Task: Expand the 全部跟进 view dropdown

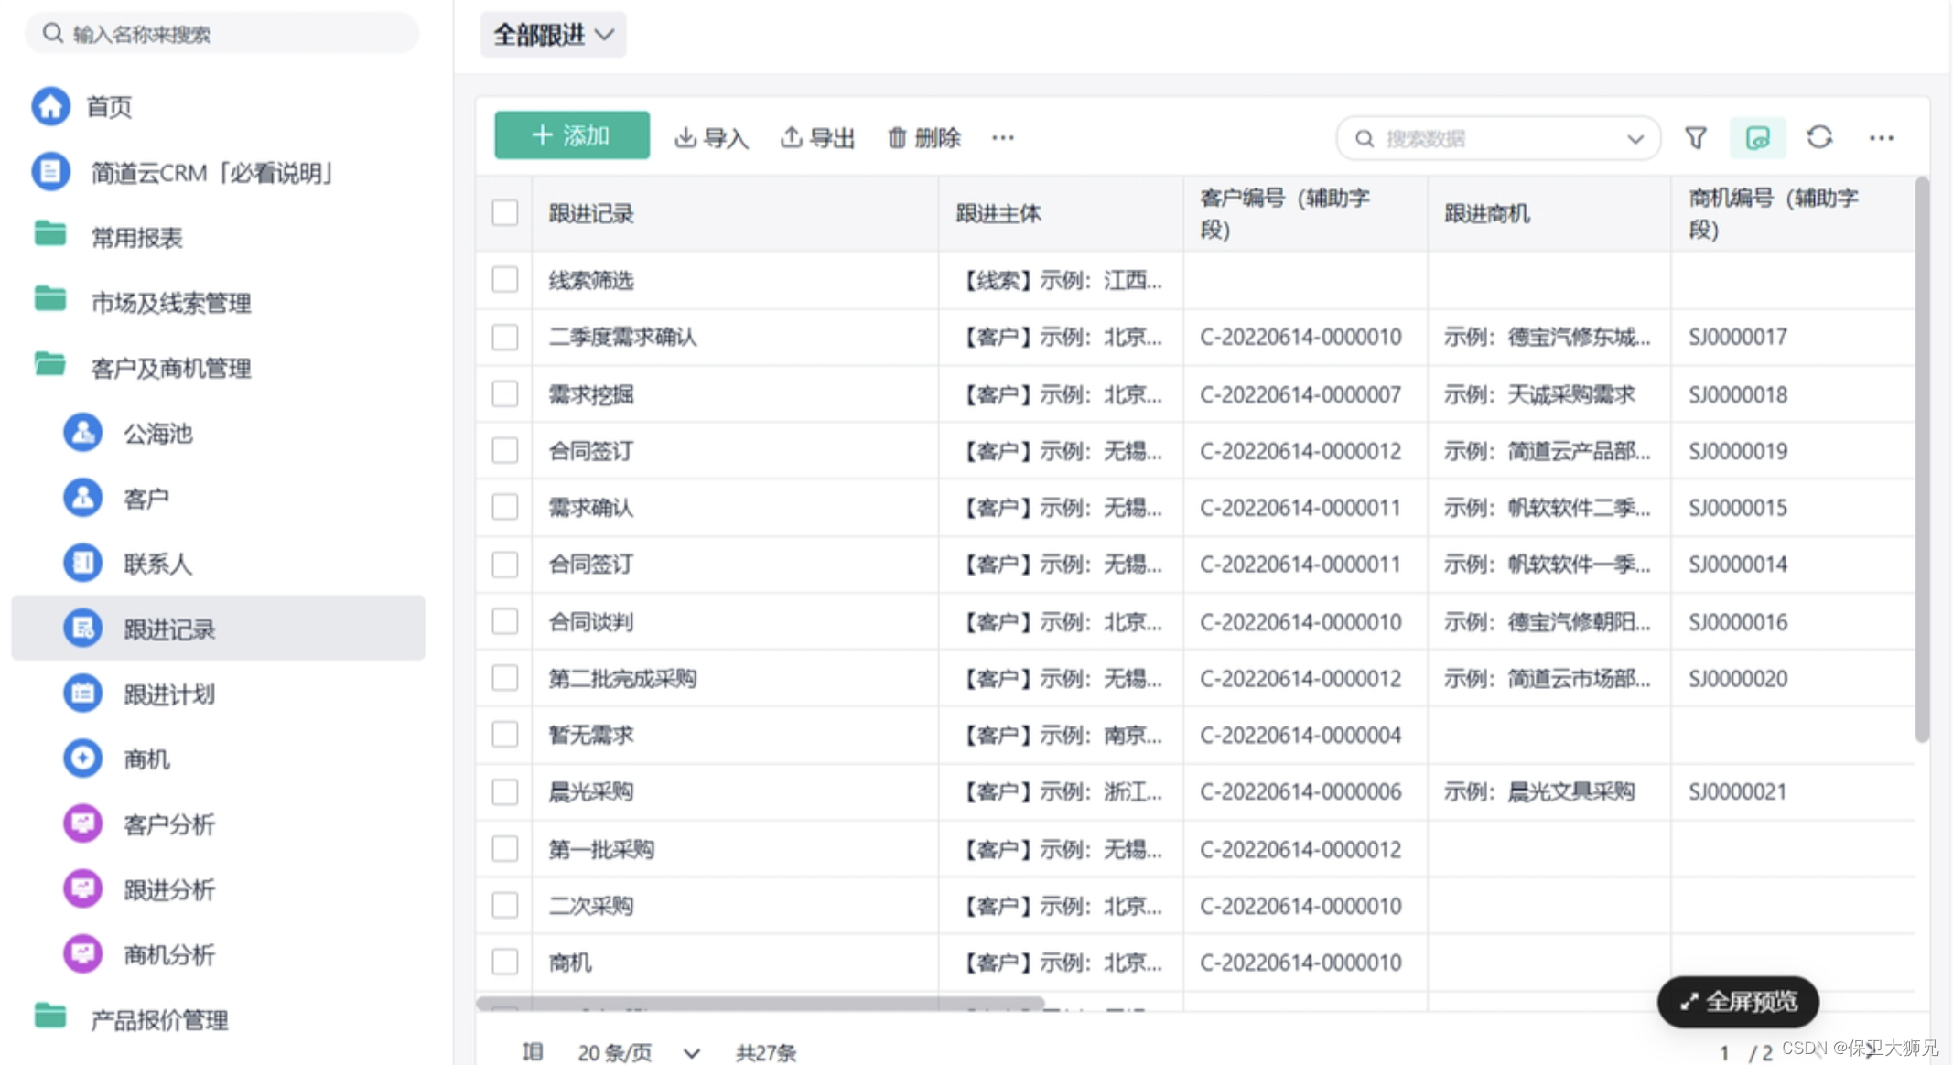Action: tap(553, 35)
